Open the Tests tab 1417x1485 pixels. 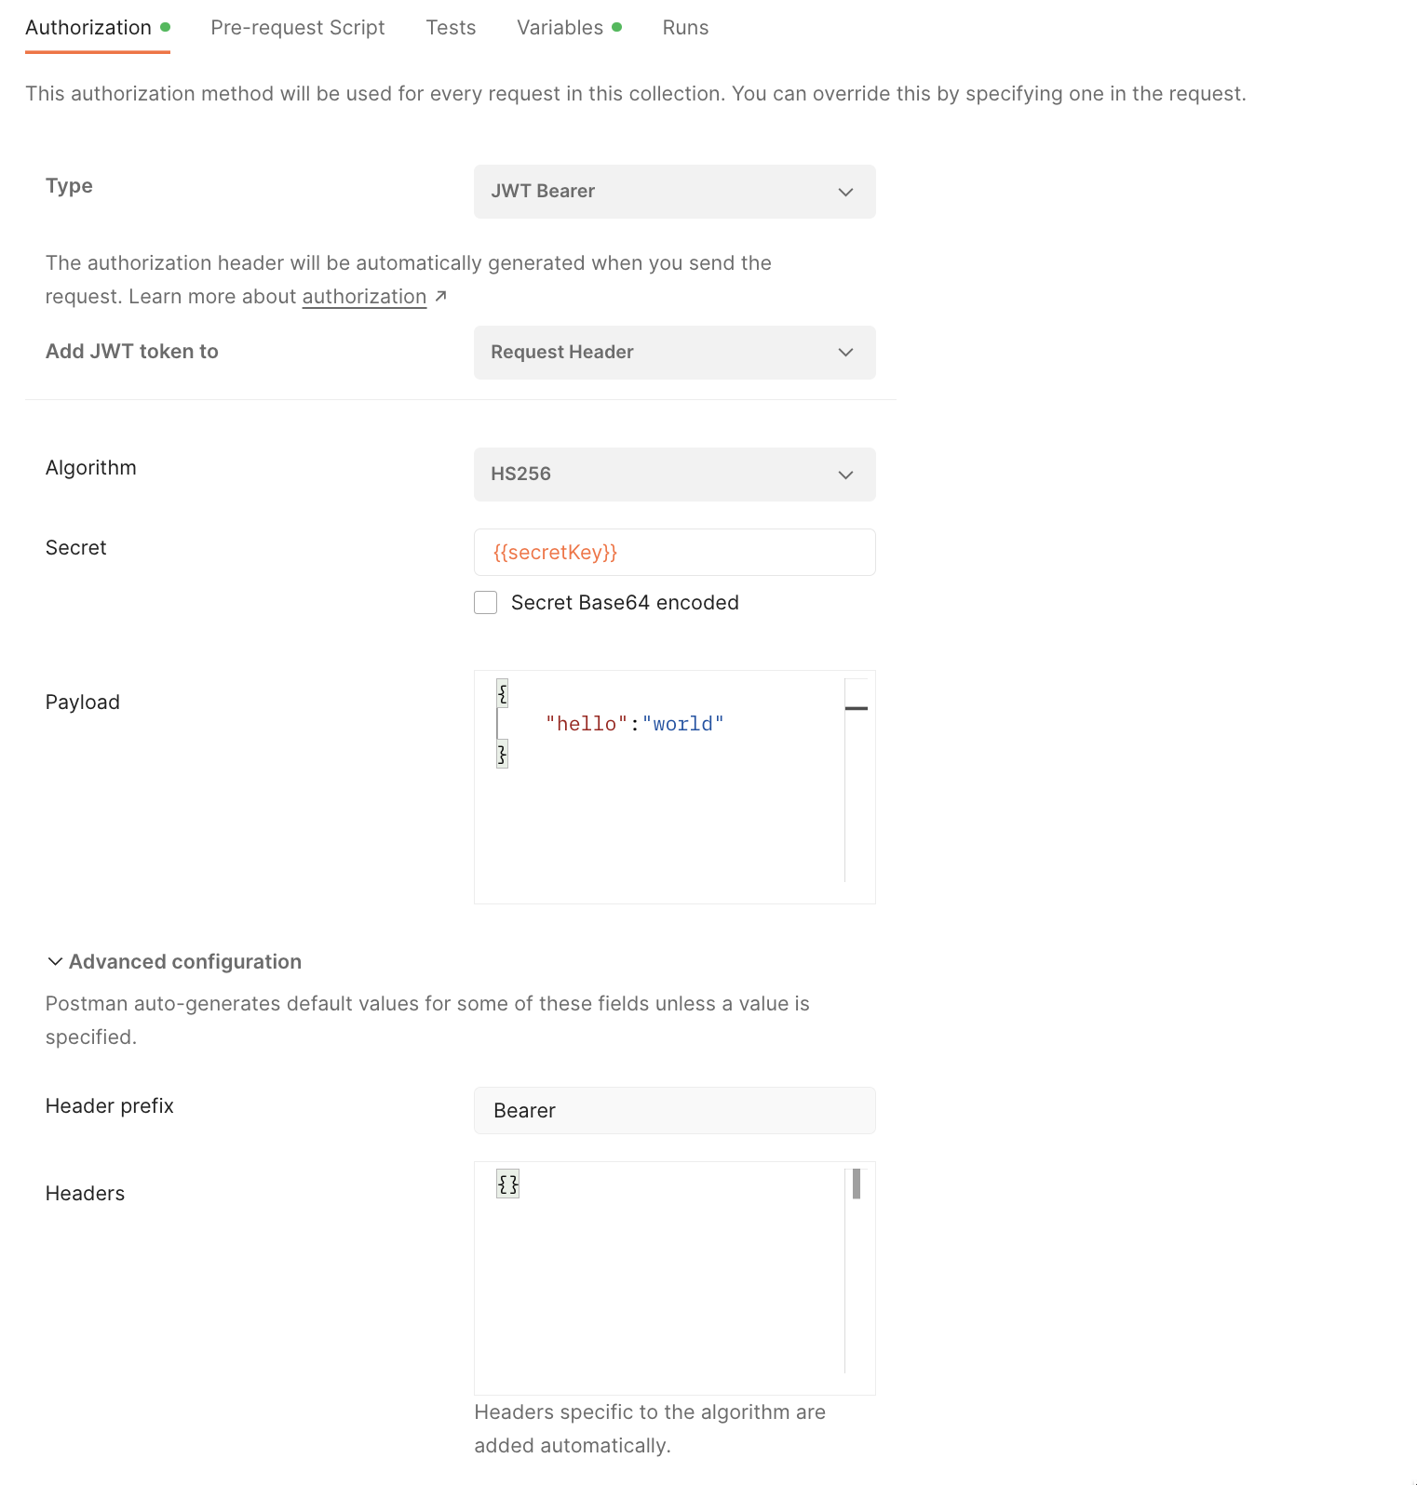451,27
